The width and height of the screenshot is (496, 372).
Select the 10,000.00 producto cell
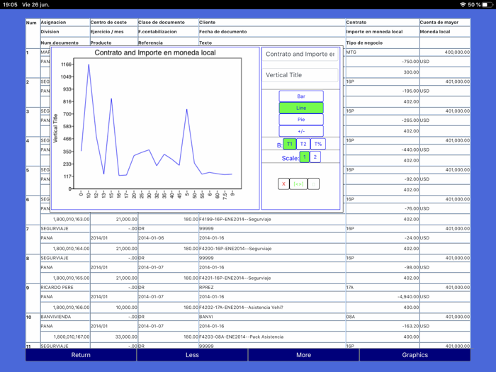click(x=114, y=307)
